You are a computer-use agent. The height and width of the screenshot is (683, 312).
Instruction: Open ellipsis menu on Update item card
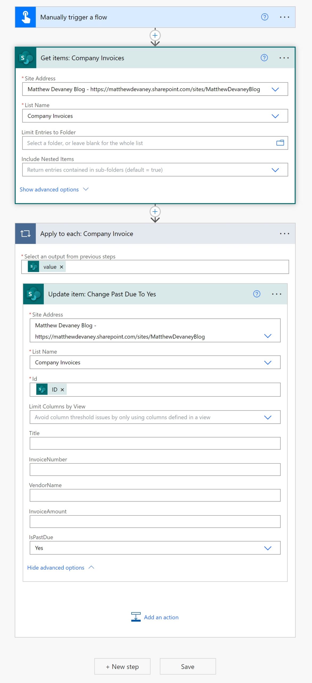point(277,294)
